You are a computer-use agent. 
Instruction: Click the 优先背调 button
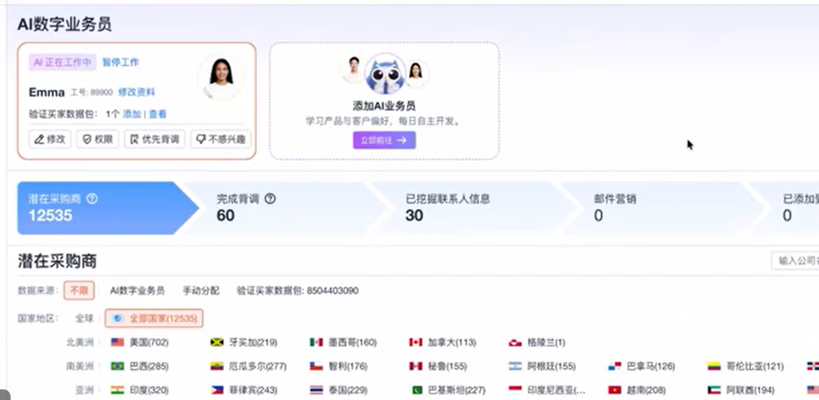tap(155, 139)
